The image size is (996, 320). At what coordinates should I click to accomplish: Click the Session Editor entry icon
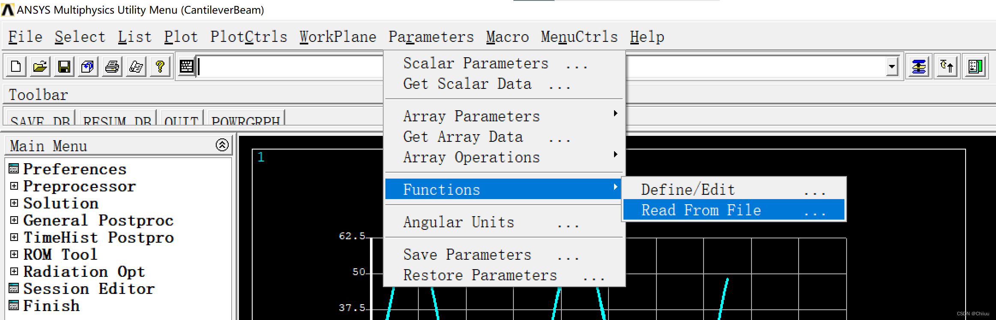point(14,288)
